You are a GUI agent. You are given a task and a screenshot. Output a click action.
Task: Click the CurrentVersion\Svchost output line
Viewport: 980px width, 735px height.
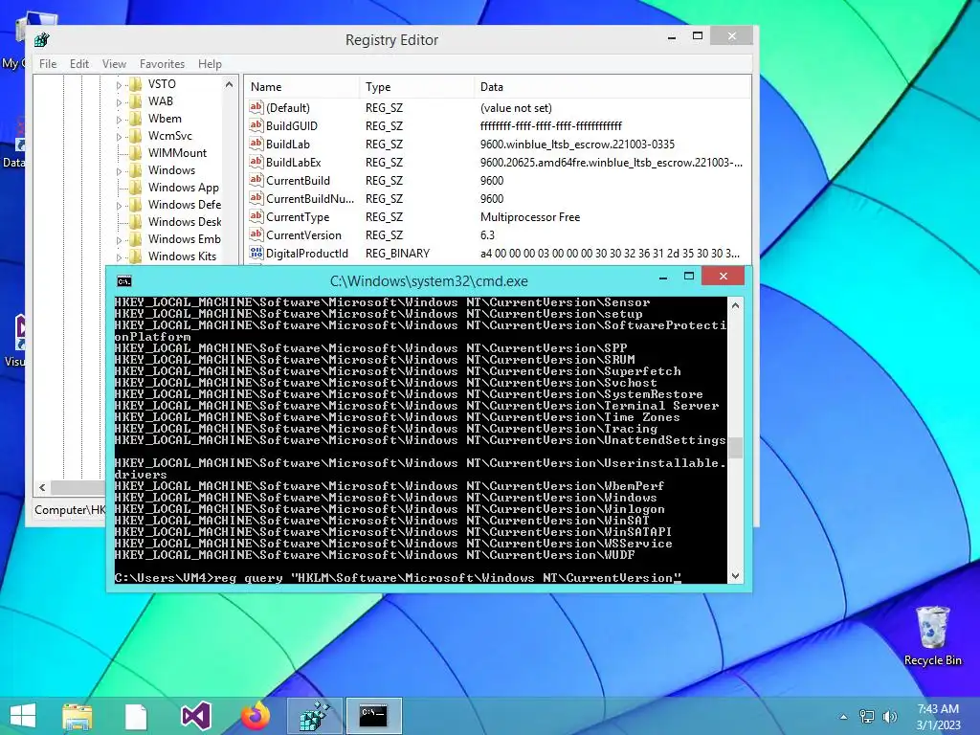386,383
